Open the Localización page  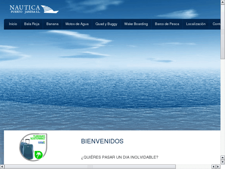[196, 24]
